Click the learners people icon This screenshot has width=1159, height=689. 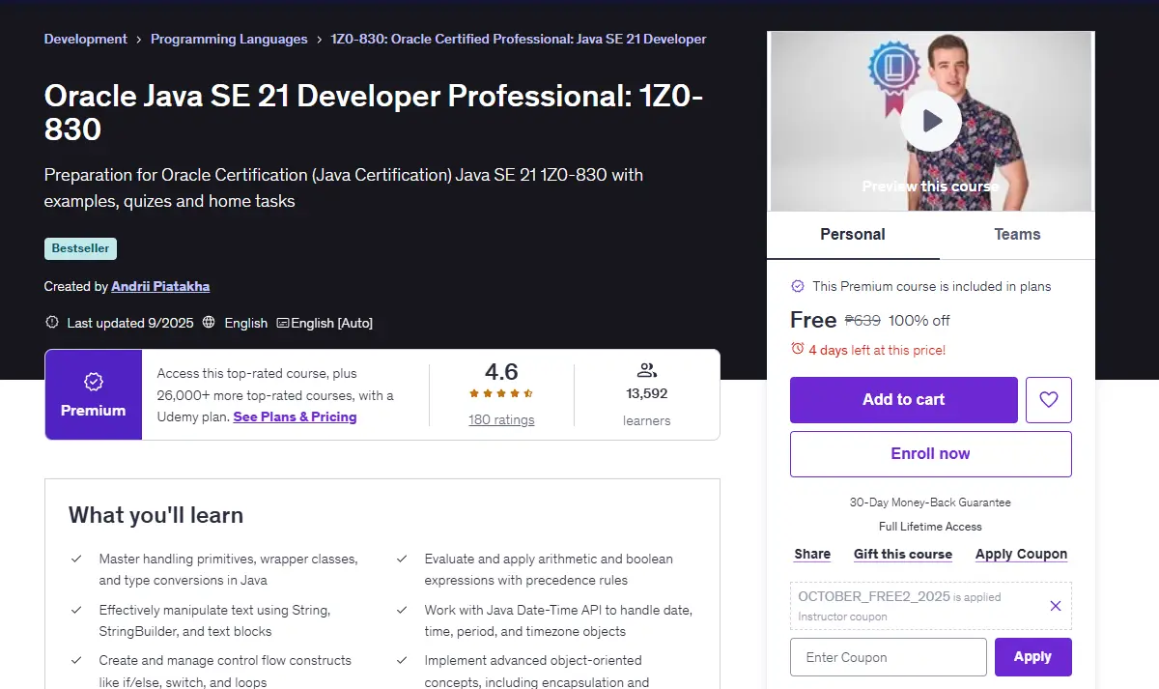point(647,370)
